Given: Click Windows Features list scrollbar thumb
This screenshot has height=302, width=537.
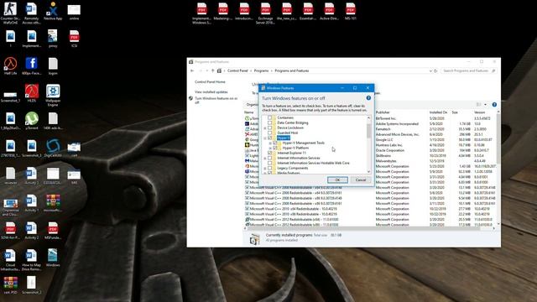Looking at the screenshot, I should click(x=369, y=130).
